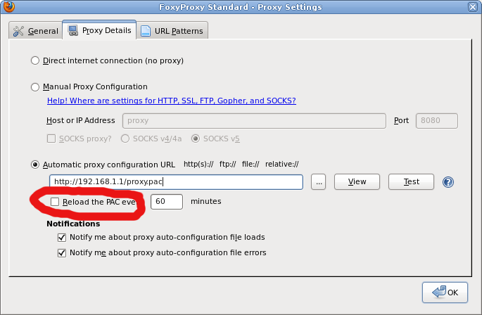Click the Port field showing 8080

(436, 121)
